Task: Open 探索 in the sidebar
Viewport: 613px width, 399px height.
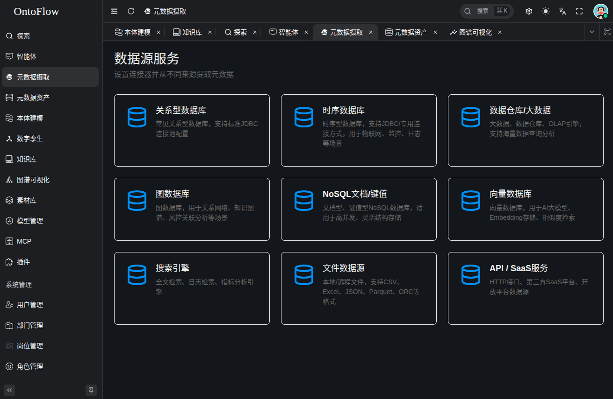Action: [x=50, y=36]
